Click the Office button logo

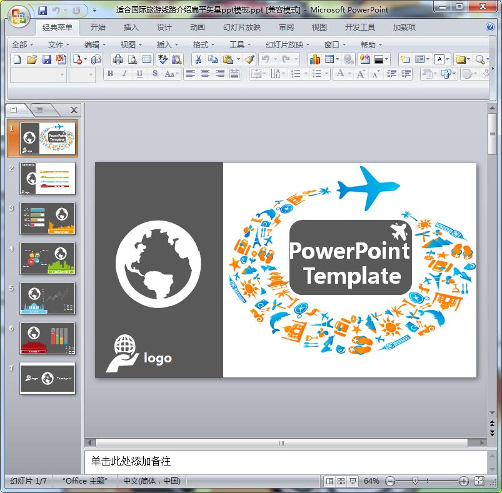[x=19, y=16]
